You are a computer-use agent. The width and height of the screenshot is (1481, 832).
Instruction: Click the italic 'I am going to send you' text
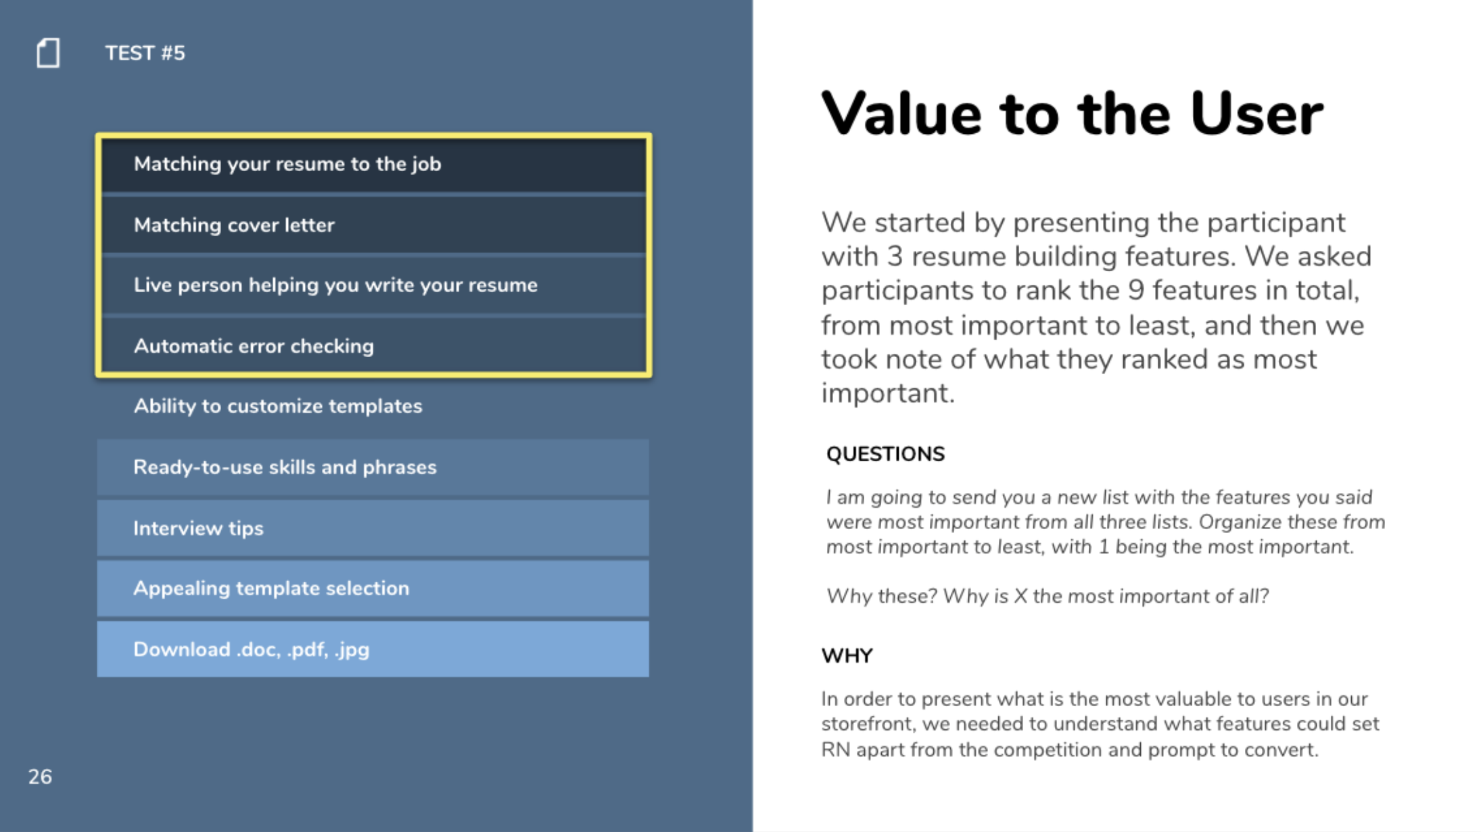tap(1106, 522)
